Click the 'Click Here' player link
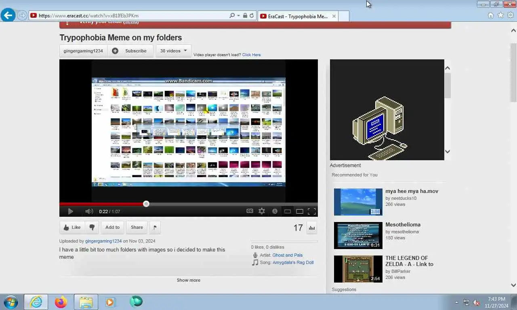This screenshot has height=310, width=517. click(x=251, y=55)
